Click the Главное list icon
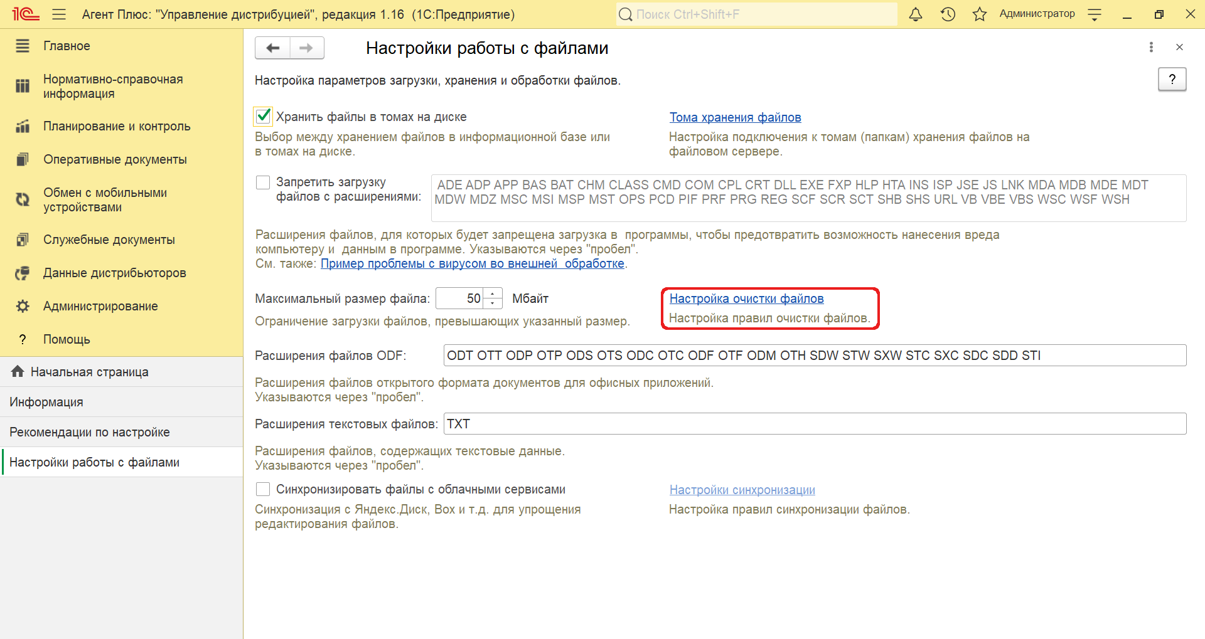This screenshot has height=639, width=1205. click(23, 46)
